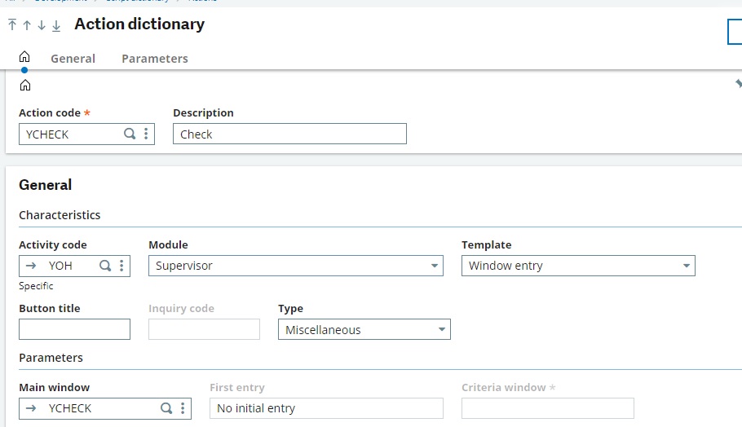Viewport: 742px width, 427px height.
Task: Open Main window field options menu
Action: point(183,408)
